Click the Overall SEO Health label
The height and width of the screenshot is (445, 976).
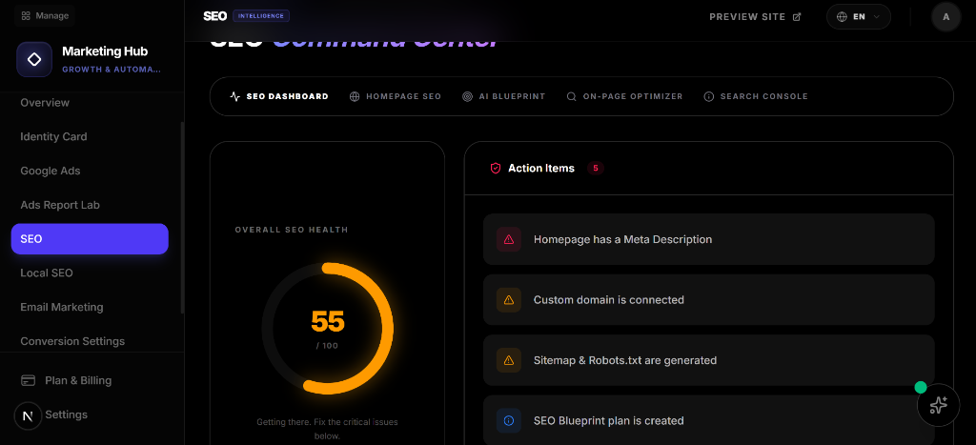coord(292,230)
